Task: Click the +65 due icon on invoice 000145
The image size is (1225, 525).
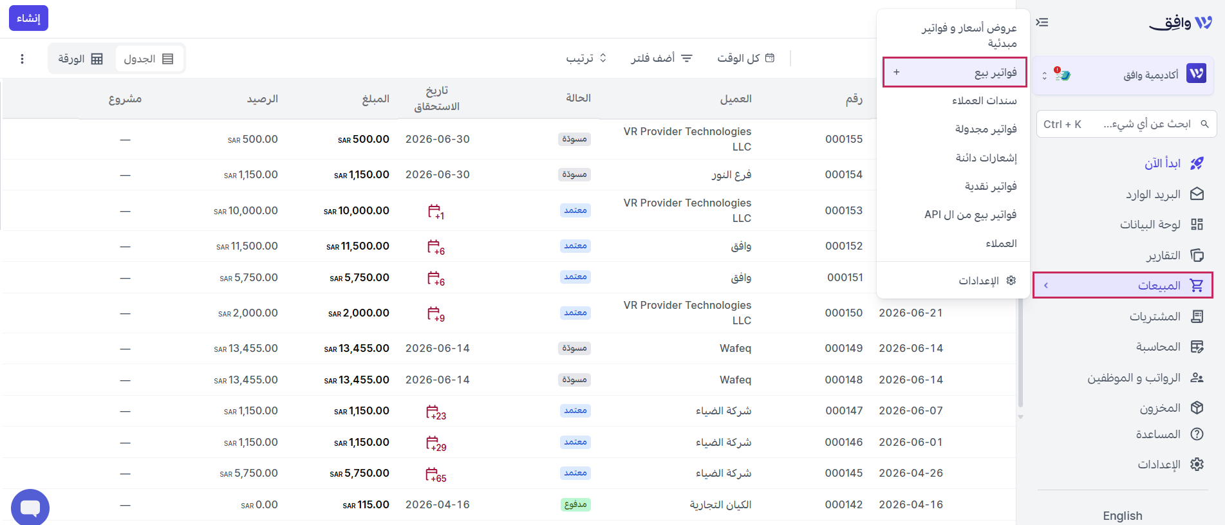Action: 436,474
